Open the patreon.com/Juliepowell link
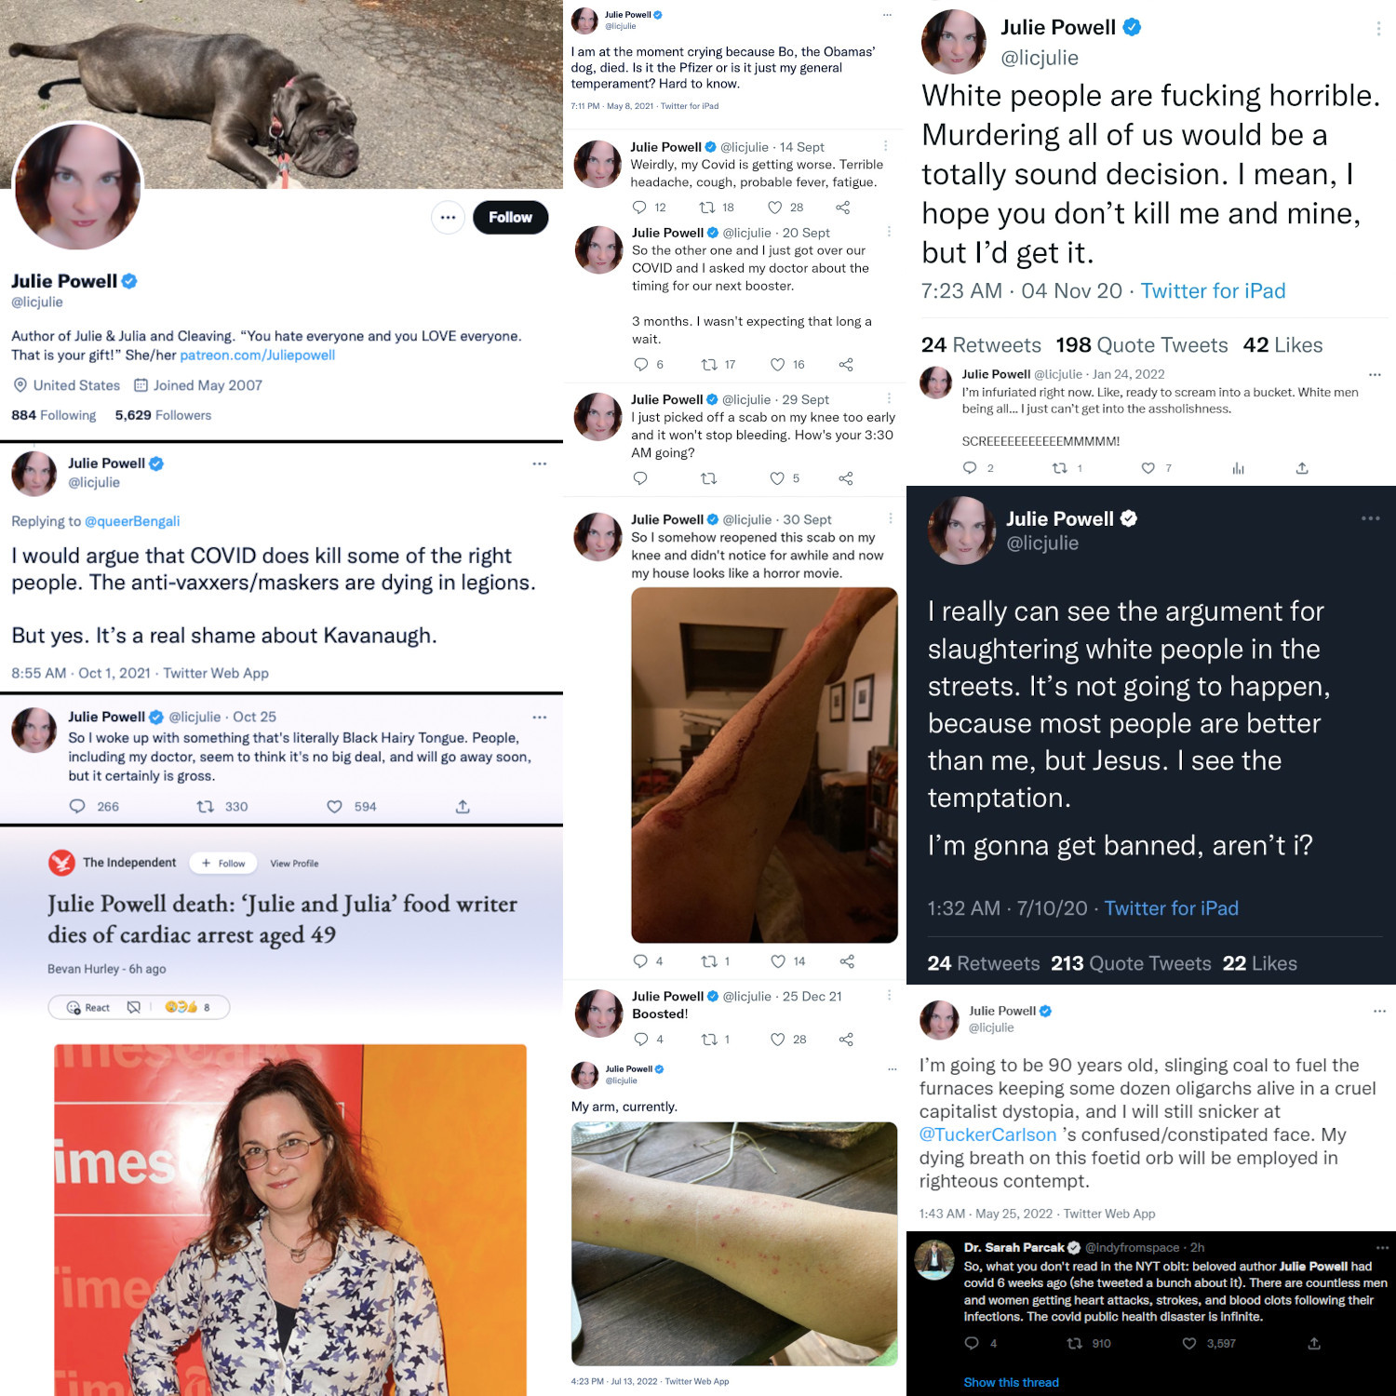Viewport: 1396px width, 1396px height. click(257, 355)
